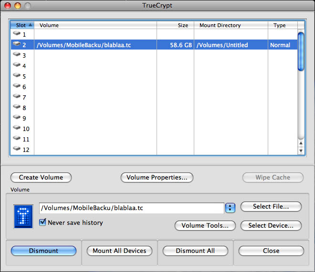Screen dimensions: 315x272
Task: Click the slot 3 drive icon
Action: pyautogui.click(x=17, y=55)
